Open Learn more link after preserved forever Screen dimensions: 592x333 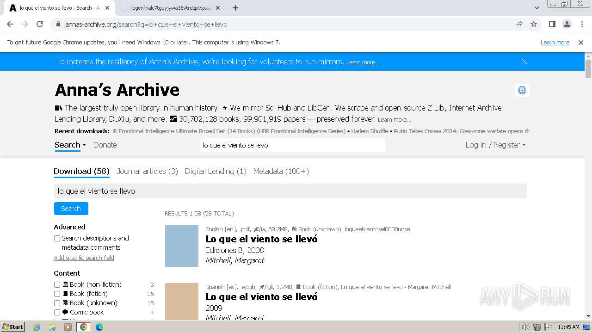coord(394,119)
